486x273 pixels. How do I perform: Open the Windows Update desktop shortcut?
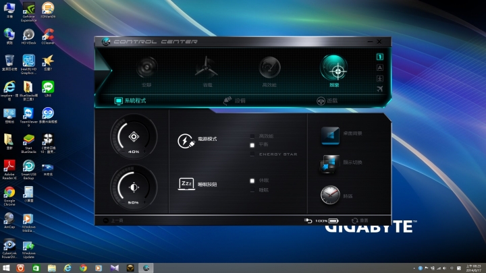(x=28, y=250)
